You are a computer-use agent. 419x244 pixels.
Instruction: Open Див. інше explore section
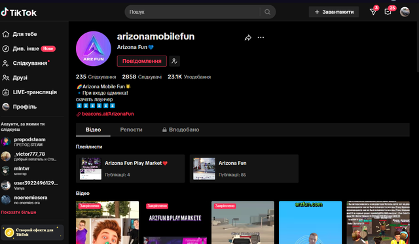(29, 48)
